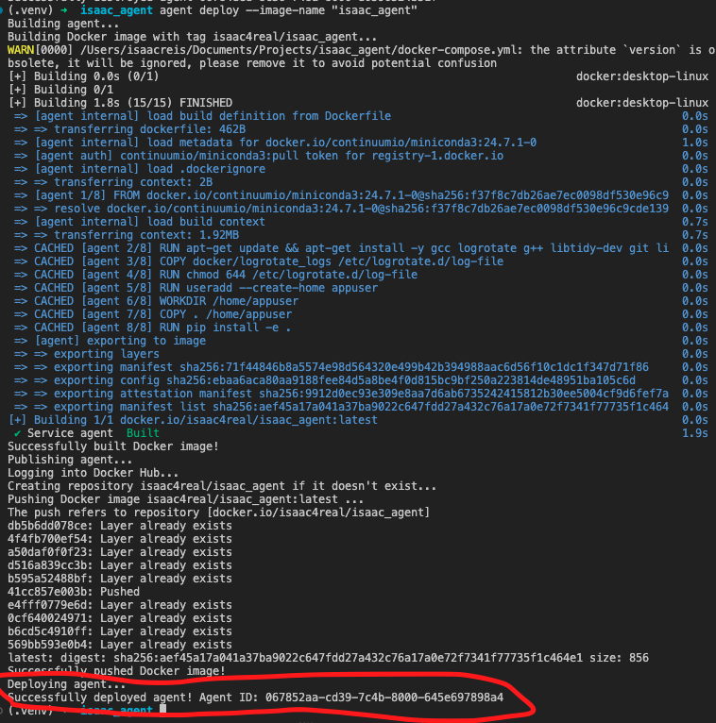Click 'Publishing agent...' line
The image size is (716, 723).
click(70, 460)
